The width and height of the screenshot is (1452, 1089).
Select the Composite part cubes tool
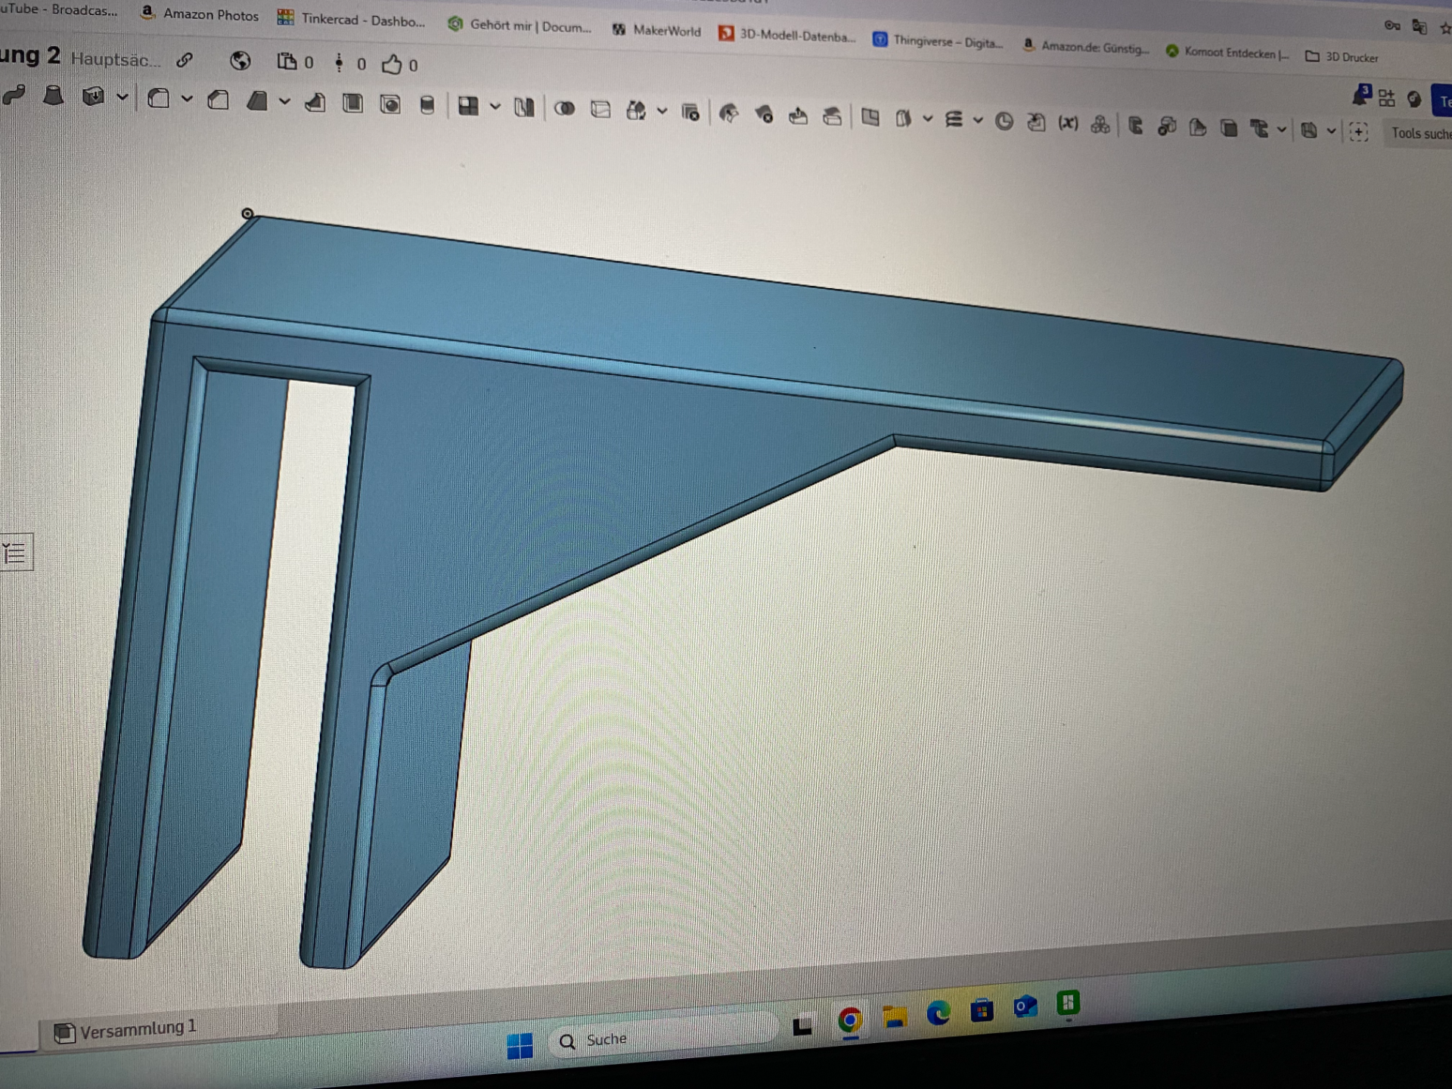pyautogui.click(x=1100, y=125)
